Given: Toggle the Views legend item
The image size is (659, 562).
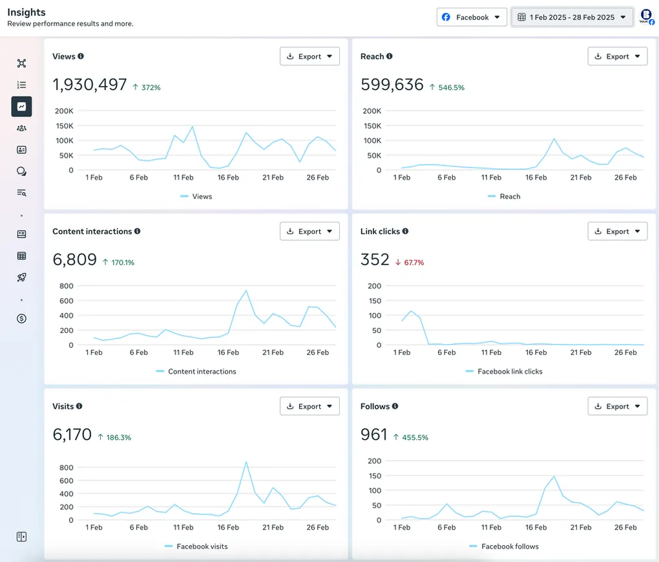Looking at the screenshot, I should (x=196, y=197).
